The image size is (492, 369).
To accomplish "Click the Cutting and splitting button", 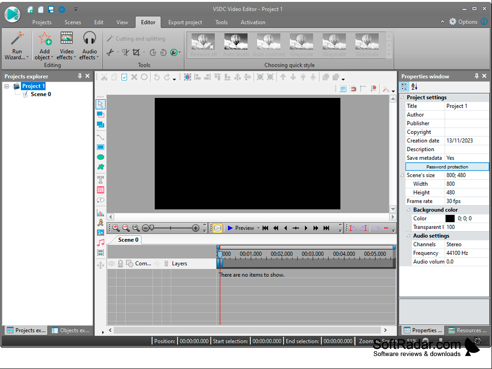I will 136,38.
